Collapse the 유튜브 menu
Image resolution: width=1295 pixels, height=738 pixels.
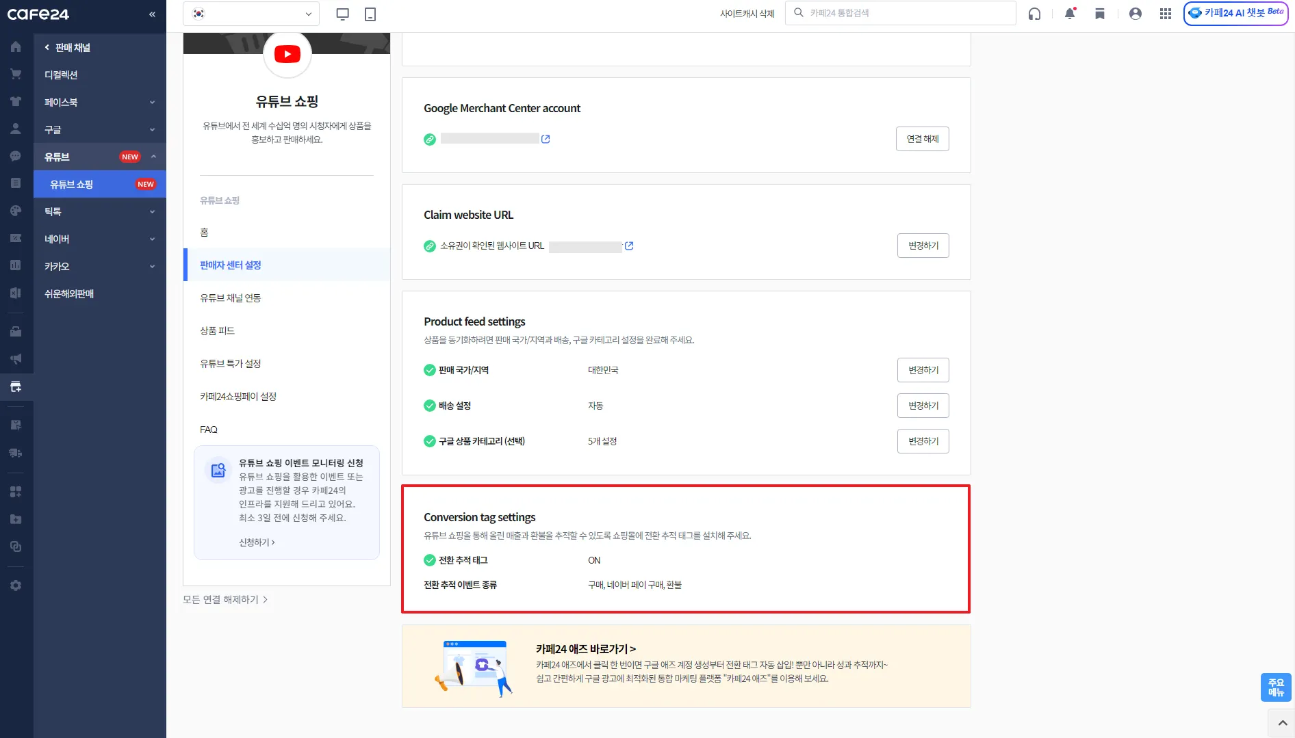pyautogui.click(x=100, y=157)
